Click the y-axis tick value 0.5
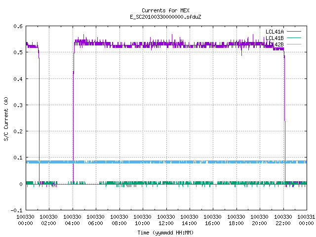316x237 pixels. [x=18, y=52]
